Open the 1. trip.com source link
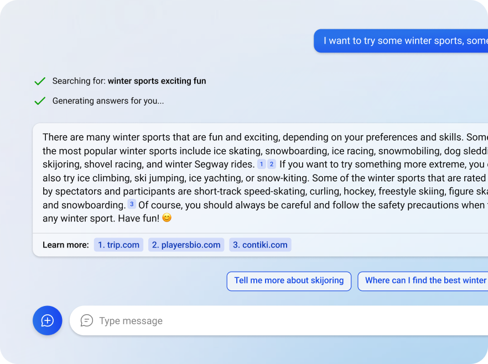This screenshot has width=488, height=364. 118,245
